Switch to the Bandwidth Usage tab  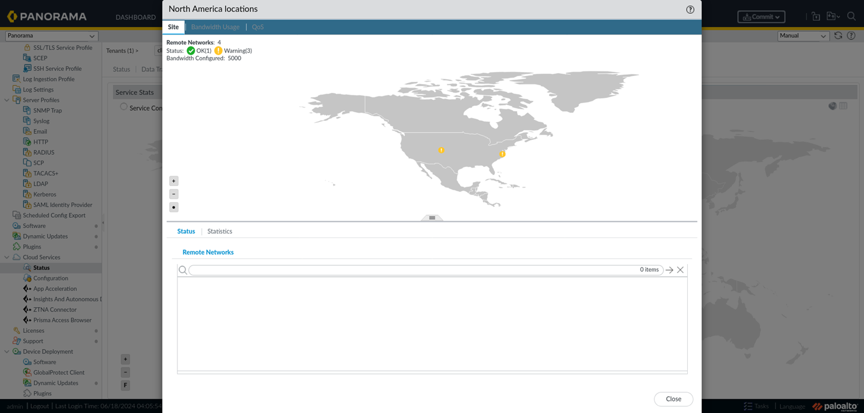(x=215, y=27)
